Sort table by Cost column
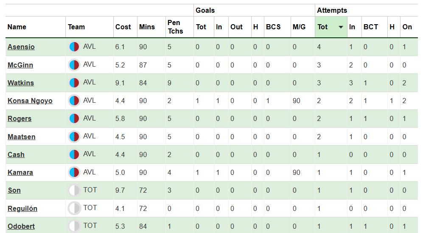The width and height of the screenshot is (423, 233). click(123, 27)
